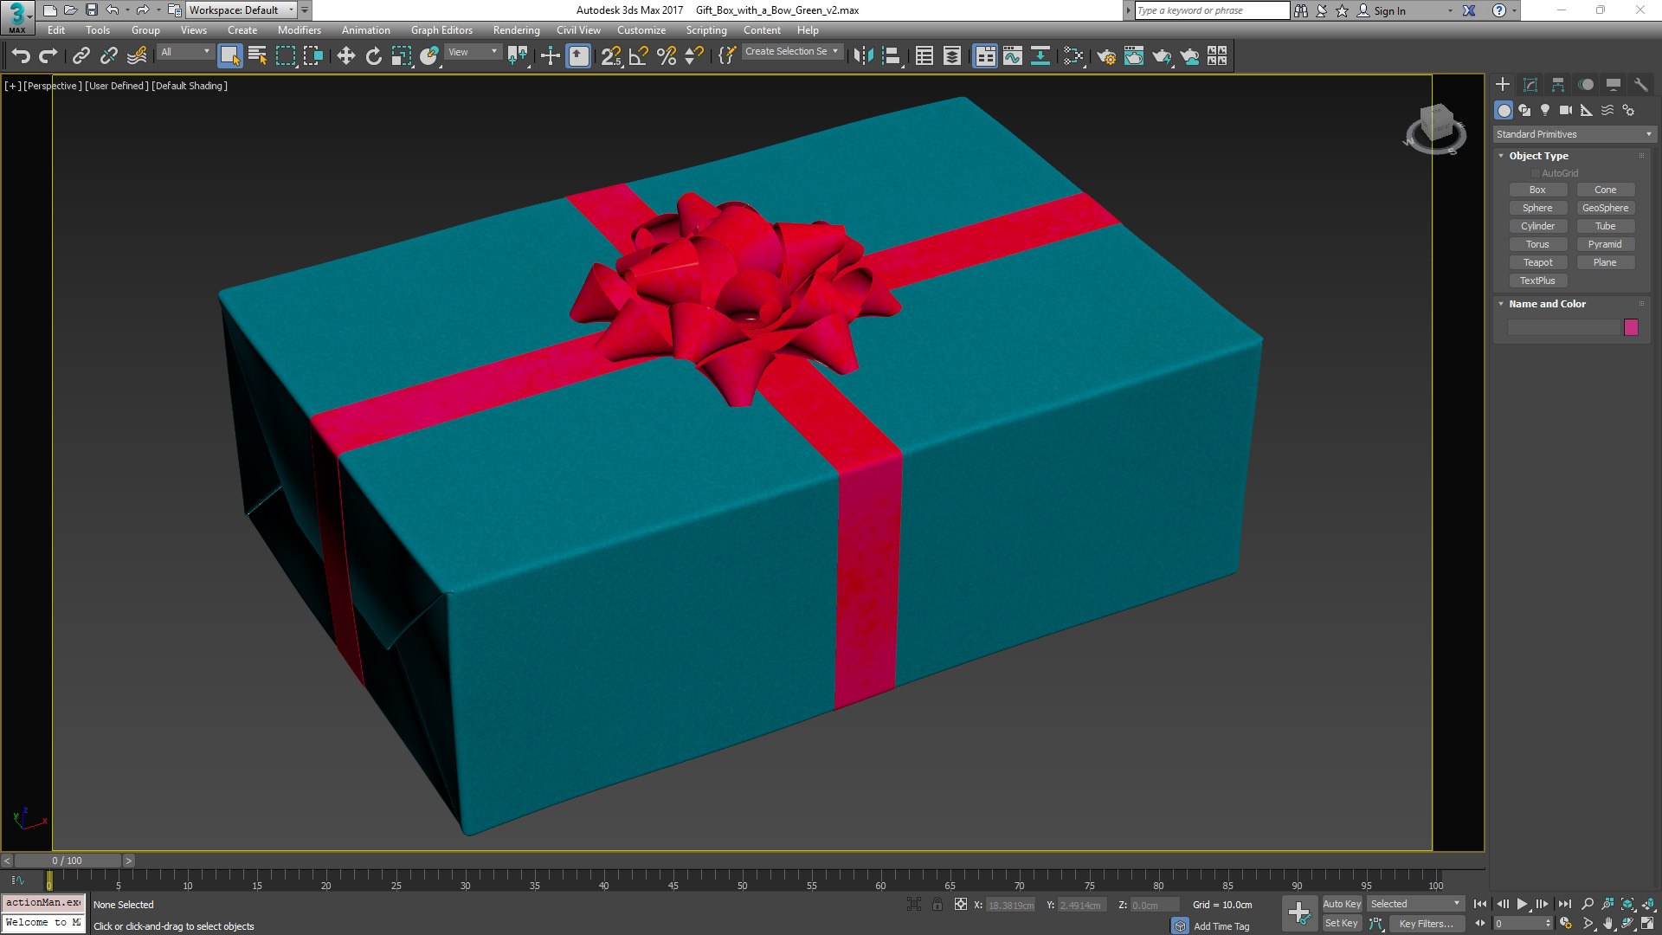Open the Rendering menu
The width and height of the screenshot is (1662, 935).
tap(516, 30)
